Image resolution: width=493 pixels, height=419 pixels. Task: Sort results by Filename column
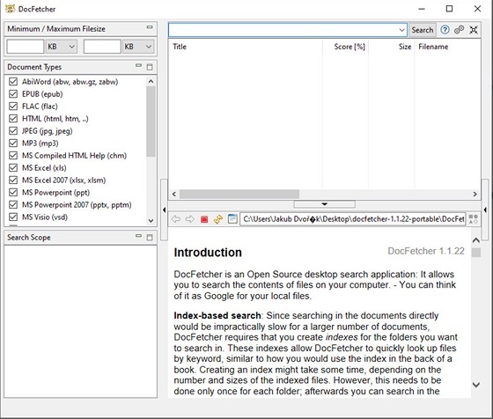447,47
